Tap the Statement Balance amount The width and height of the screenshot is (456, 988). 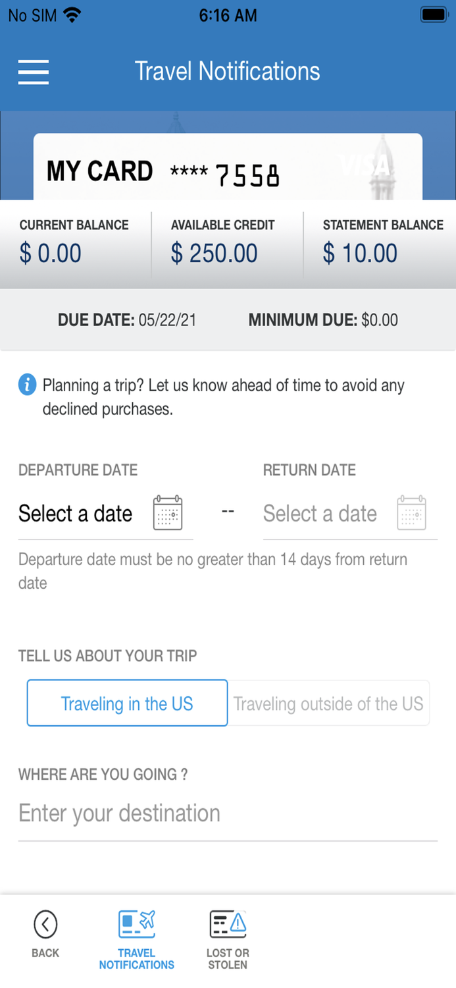click(361, 254)
